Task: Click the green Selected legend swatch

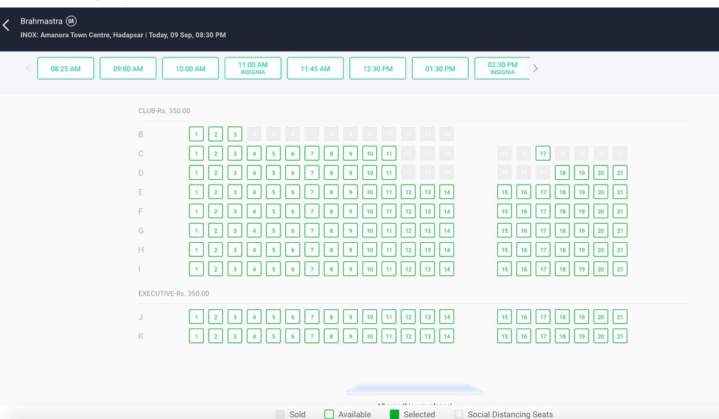Action: pyautogui.click(x=394, y=414)
